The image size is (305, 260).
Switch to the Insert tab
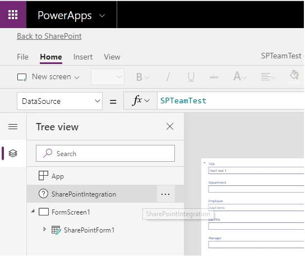tap(83, 57)
